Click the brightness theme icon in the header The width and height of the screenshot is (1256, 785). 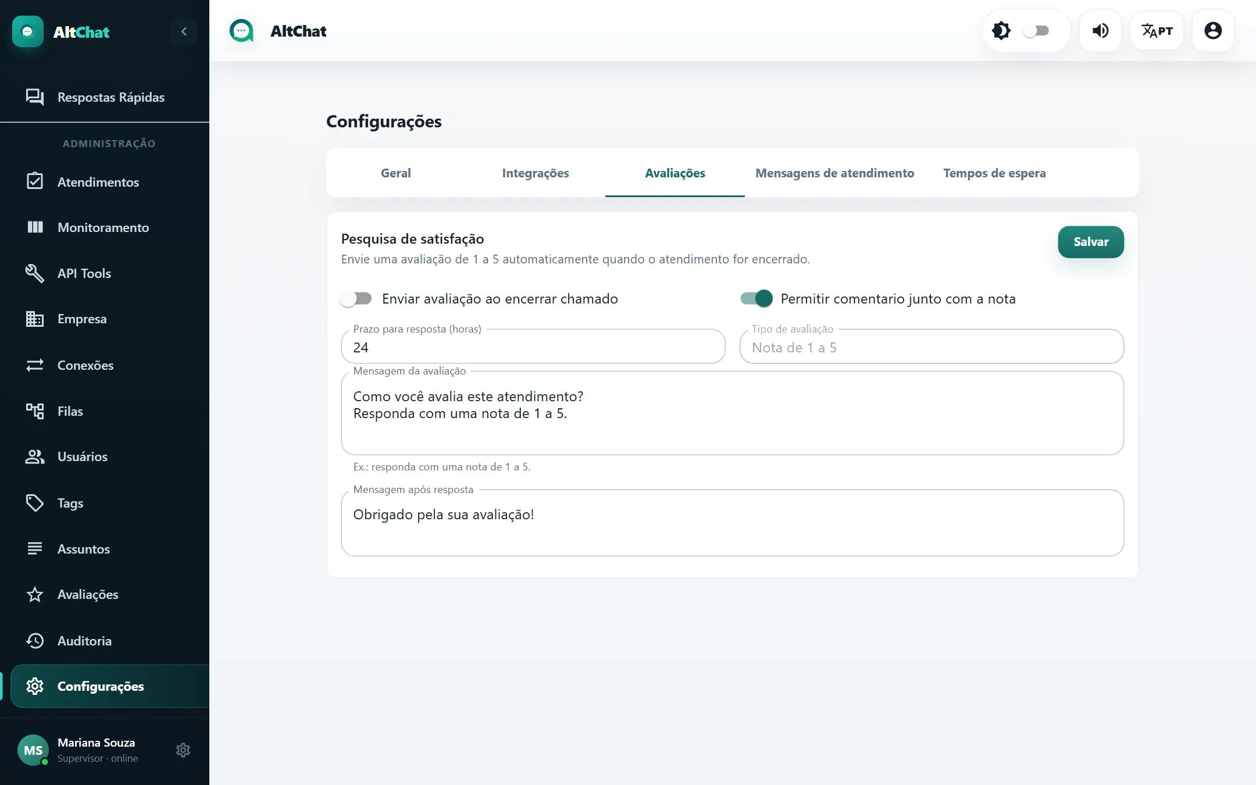[x=1001, y=31]
